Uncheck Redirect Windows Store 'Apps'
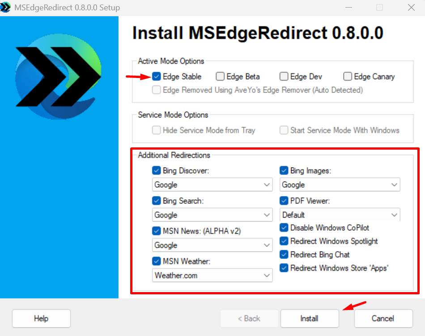The image size is (425, 336). point(284,268)
